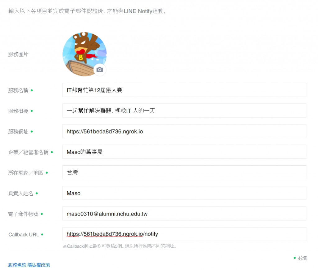Viewport: 318px width, 270px height.
Task: Click the camera icon on service image
Action: pyautogui.click(x=100, y=70)
